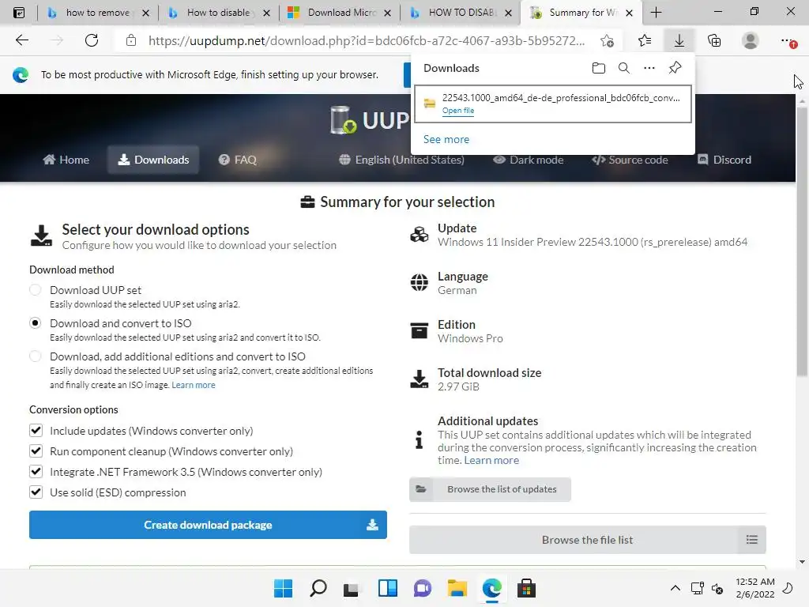Open more options in Downloads panel

click(x=649, y=68)
